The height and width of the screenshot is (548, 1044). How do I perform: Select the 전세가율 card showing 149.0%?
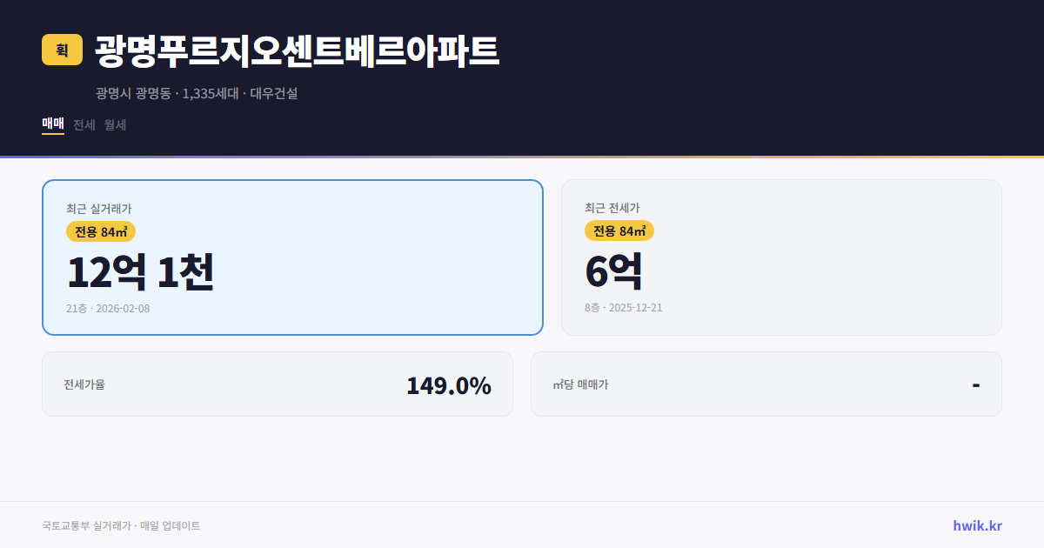tap(278, 384)
